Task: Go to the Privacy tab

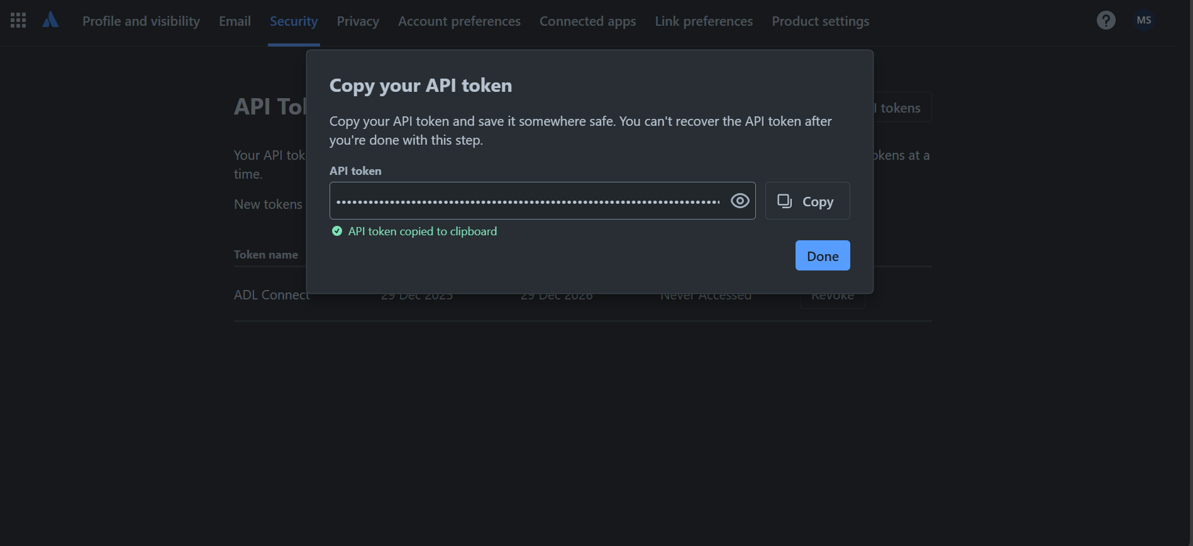Action: point(358,21)
